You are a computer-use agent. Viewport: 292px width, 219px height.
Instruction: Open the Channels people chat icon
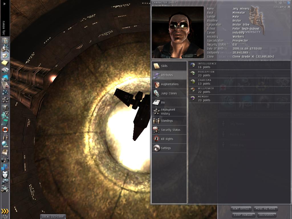coord(5,137)
